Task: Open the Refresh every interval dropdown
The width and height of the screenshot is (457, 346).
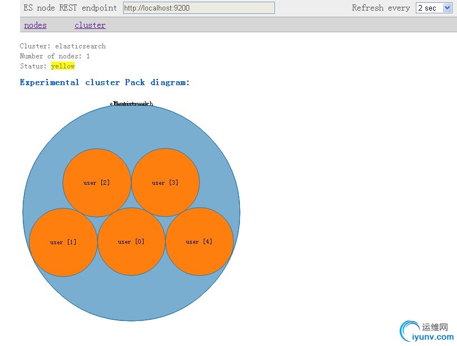Action: point(434,8)
